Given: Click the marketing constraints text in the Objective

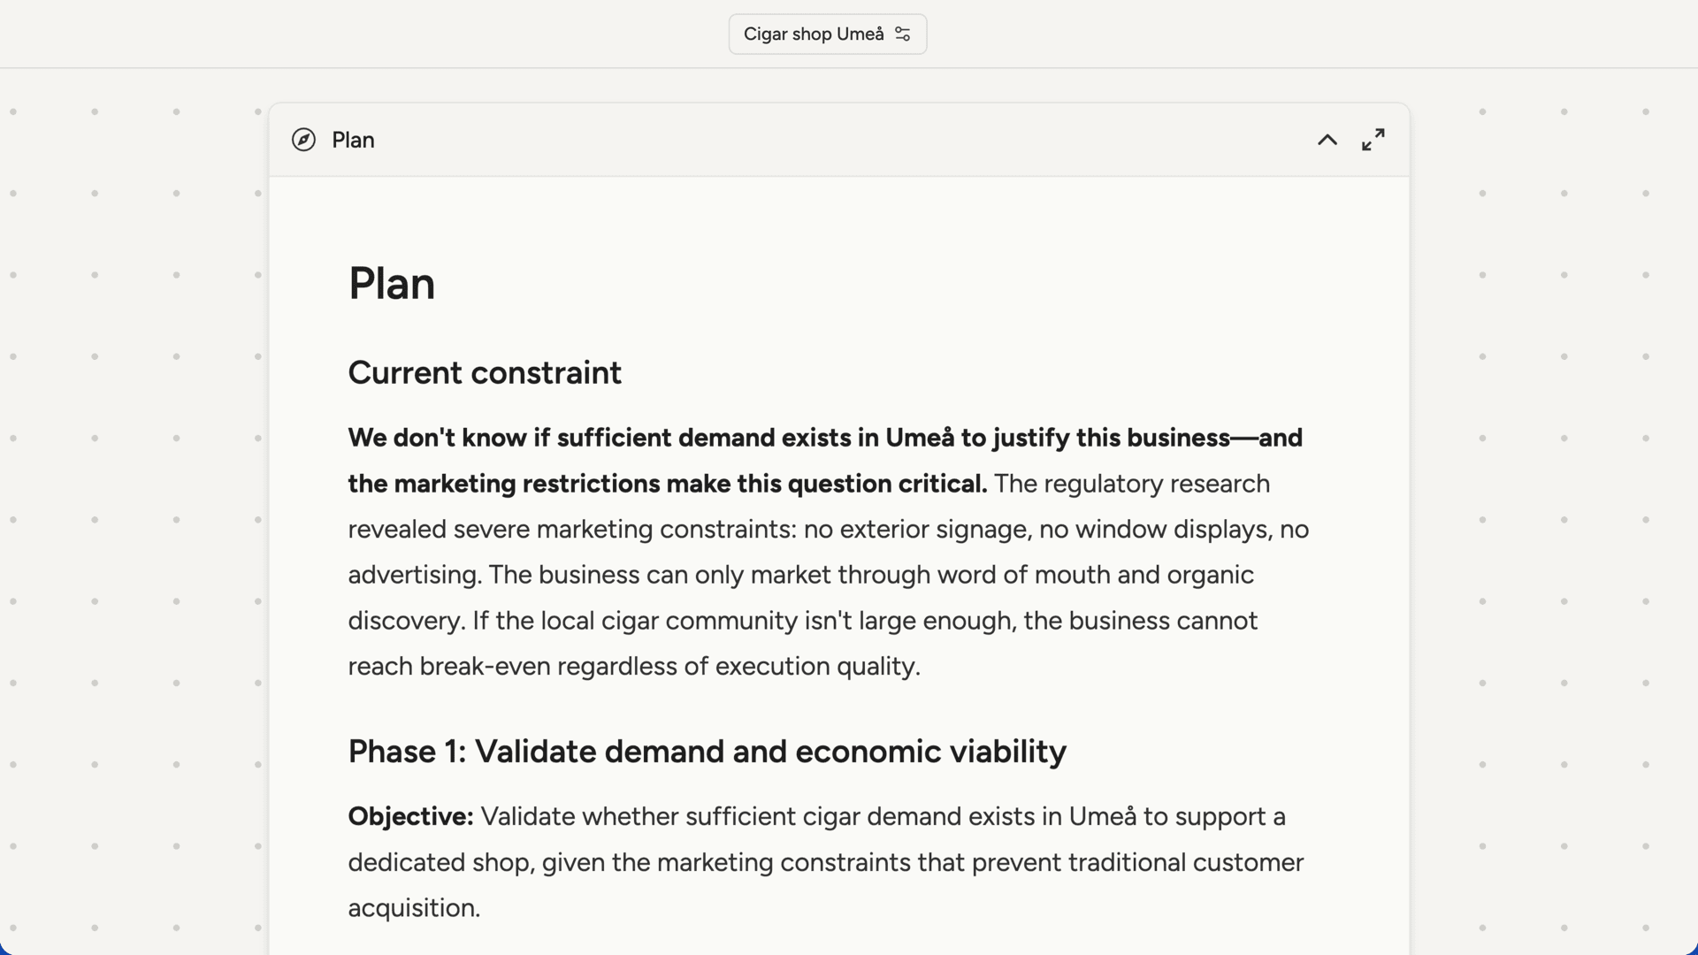Looking at the screenshot, I should click(787, 862).
